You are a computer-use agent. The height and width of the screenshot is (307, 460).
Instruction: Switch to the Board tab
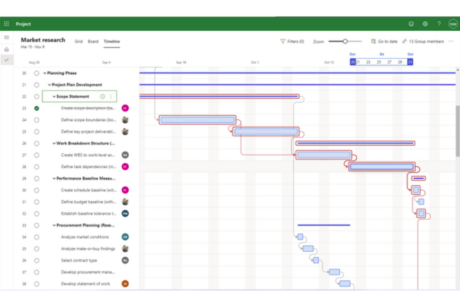[x=93, y=41]
